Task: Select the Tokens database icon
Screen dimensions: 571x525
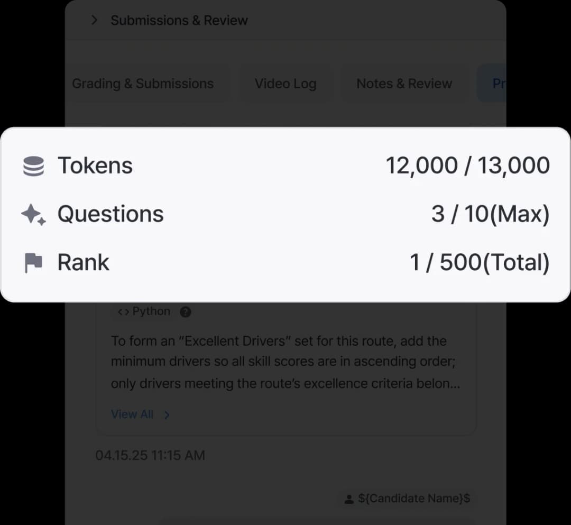Action: (33, 164)
